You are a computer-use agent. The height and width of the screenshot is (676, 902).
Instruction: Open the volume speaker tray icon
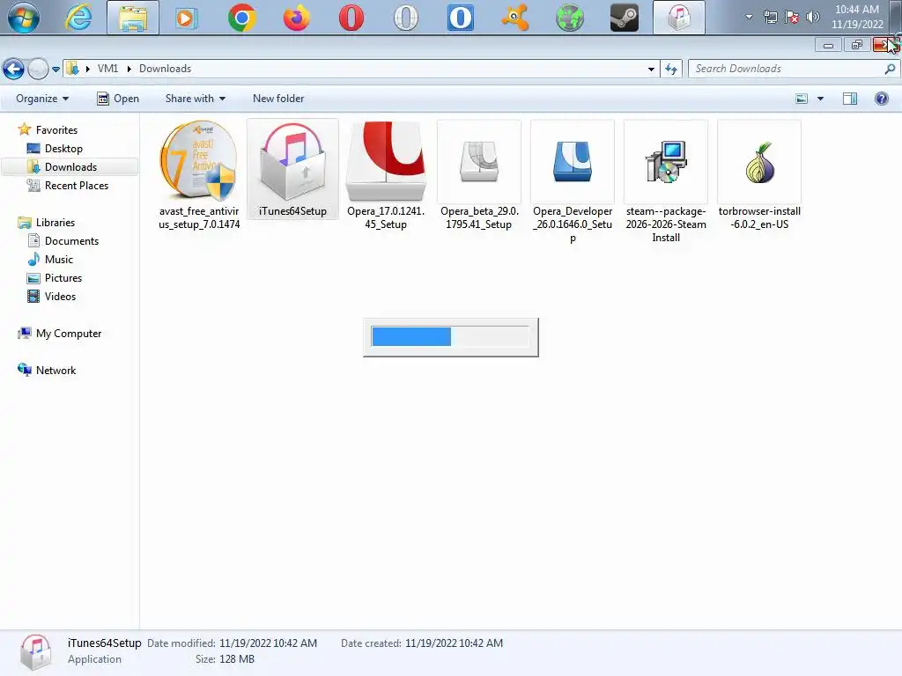coord(813,17)
